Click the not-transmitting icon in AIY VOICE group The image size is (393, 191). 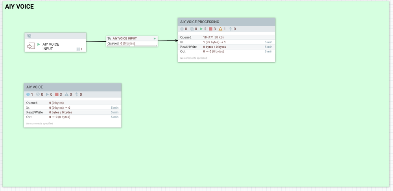38,95
